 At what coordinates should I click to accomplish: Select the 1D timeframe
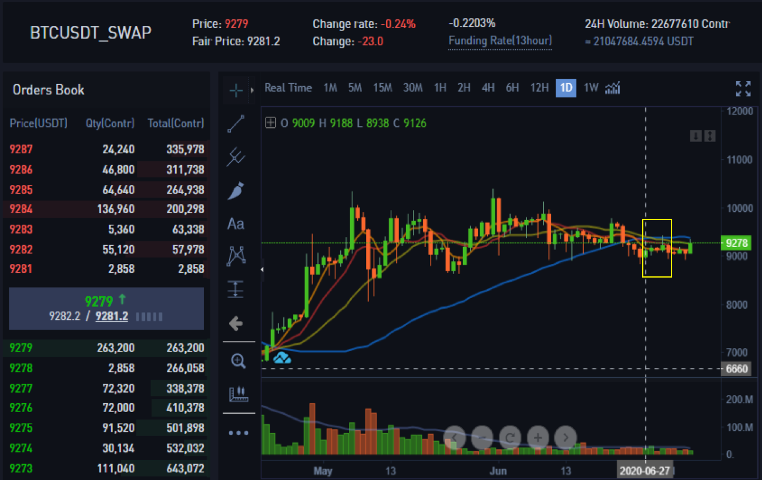click(566, 88)
